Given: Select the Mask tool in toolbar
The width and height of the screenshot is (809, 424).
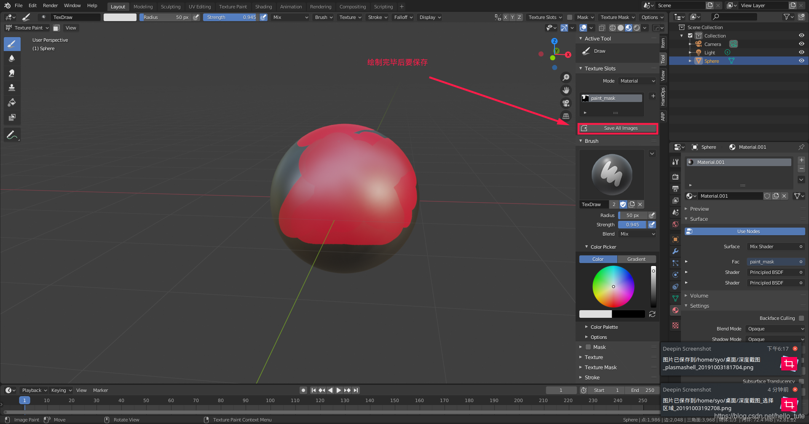Looking at the screenshot, I should coord(12,117).
